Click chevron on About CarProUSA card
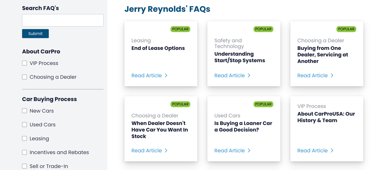389x170 pixels. coord(332,151)
